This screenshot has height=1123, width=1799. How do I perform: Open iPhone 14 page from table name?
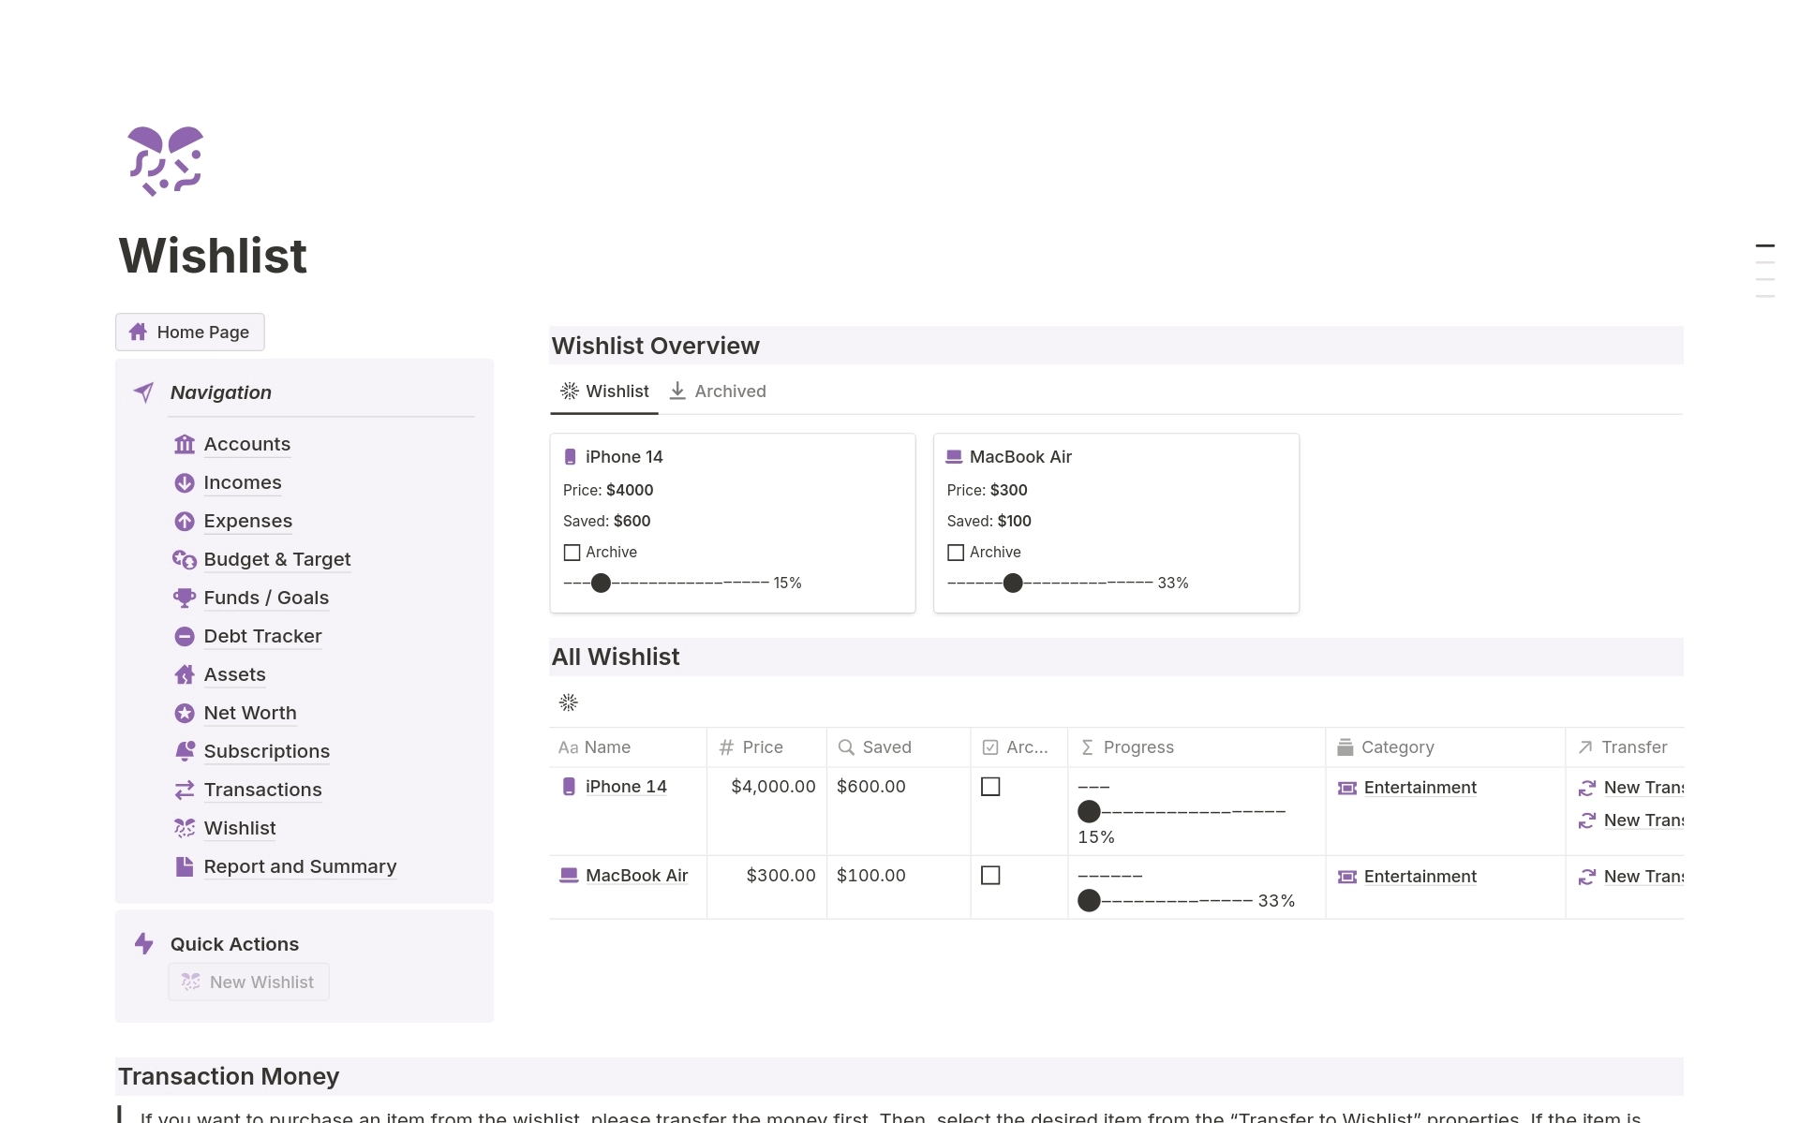pyautogui.click(x=626, y=787)
